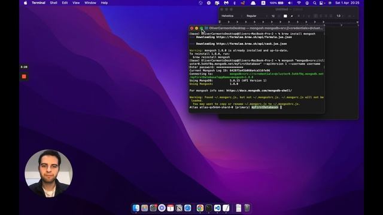Activate Siri from menu bar
This screenshot has width=383, height=215.
[330, 3]
